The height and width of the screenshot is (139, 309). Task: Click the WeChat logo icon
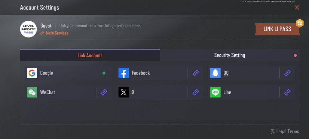32,92
